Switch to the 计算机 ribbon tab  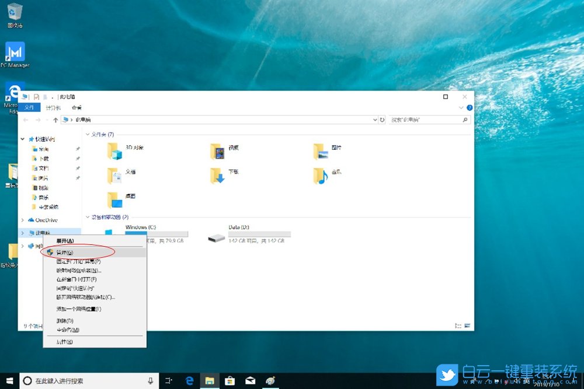pyautogui.click(x=53, y=108)
